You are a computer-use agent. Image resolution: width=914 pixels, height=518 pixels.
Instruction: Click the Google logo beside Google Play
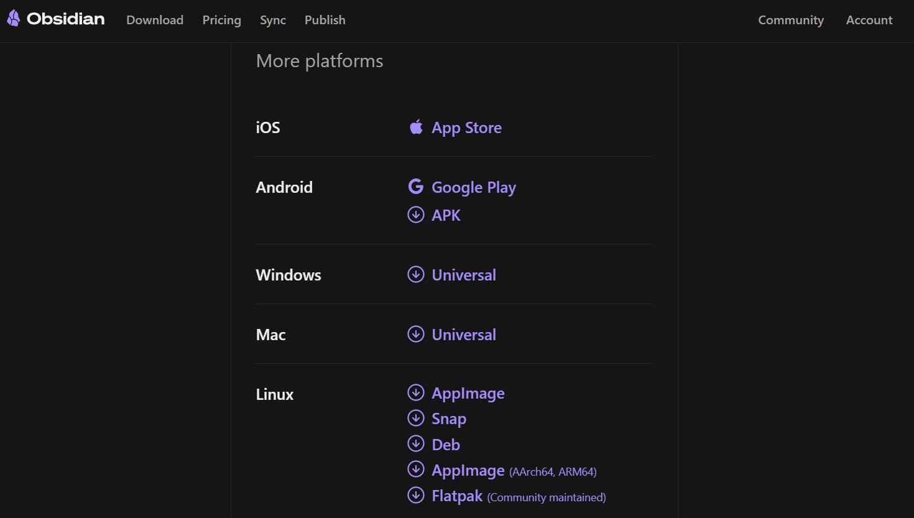[x=415, y=186]
